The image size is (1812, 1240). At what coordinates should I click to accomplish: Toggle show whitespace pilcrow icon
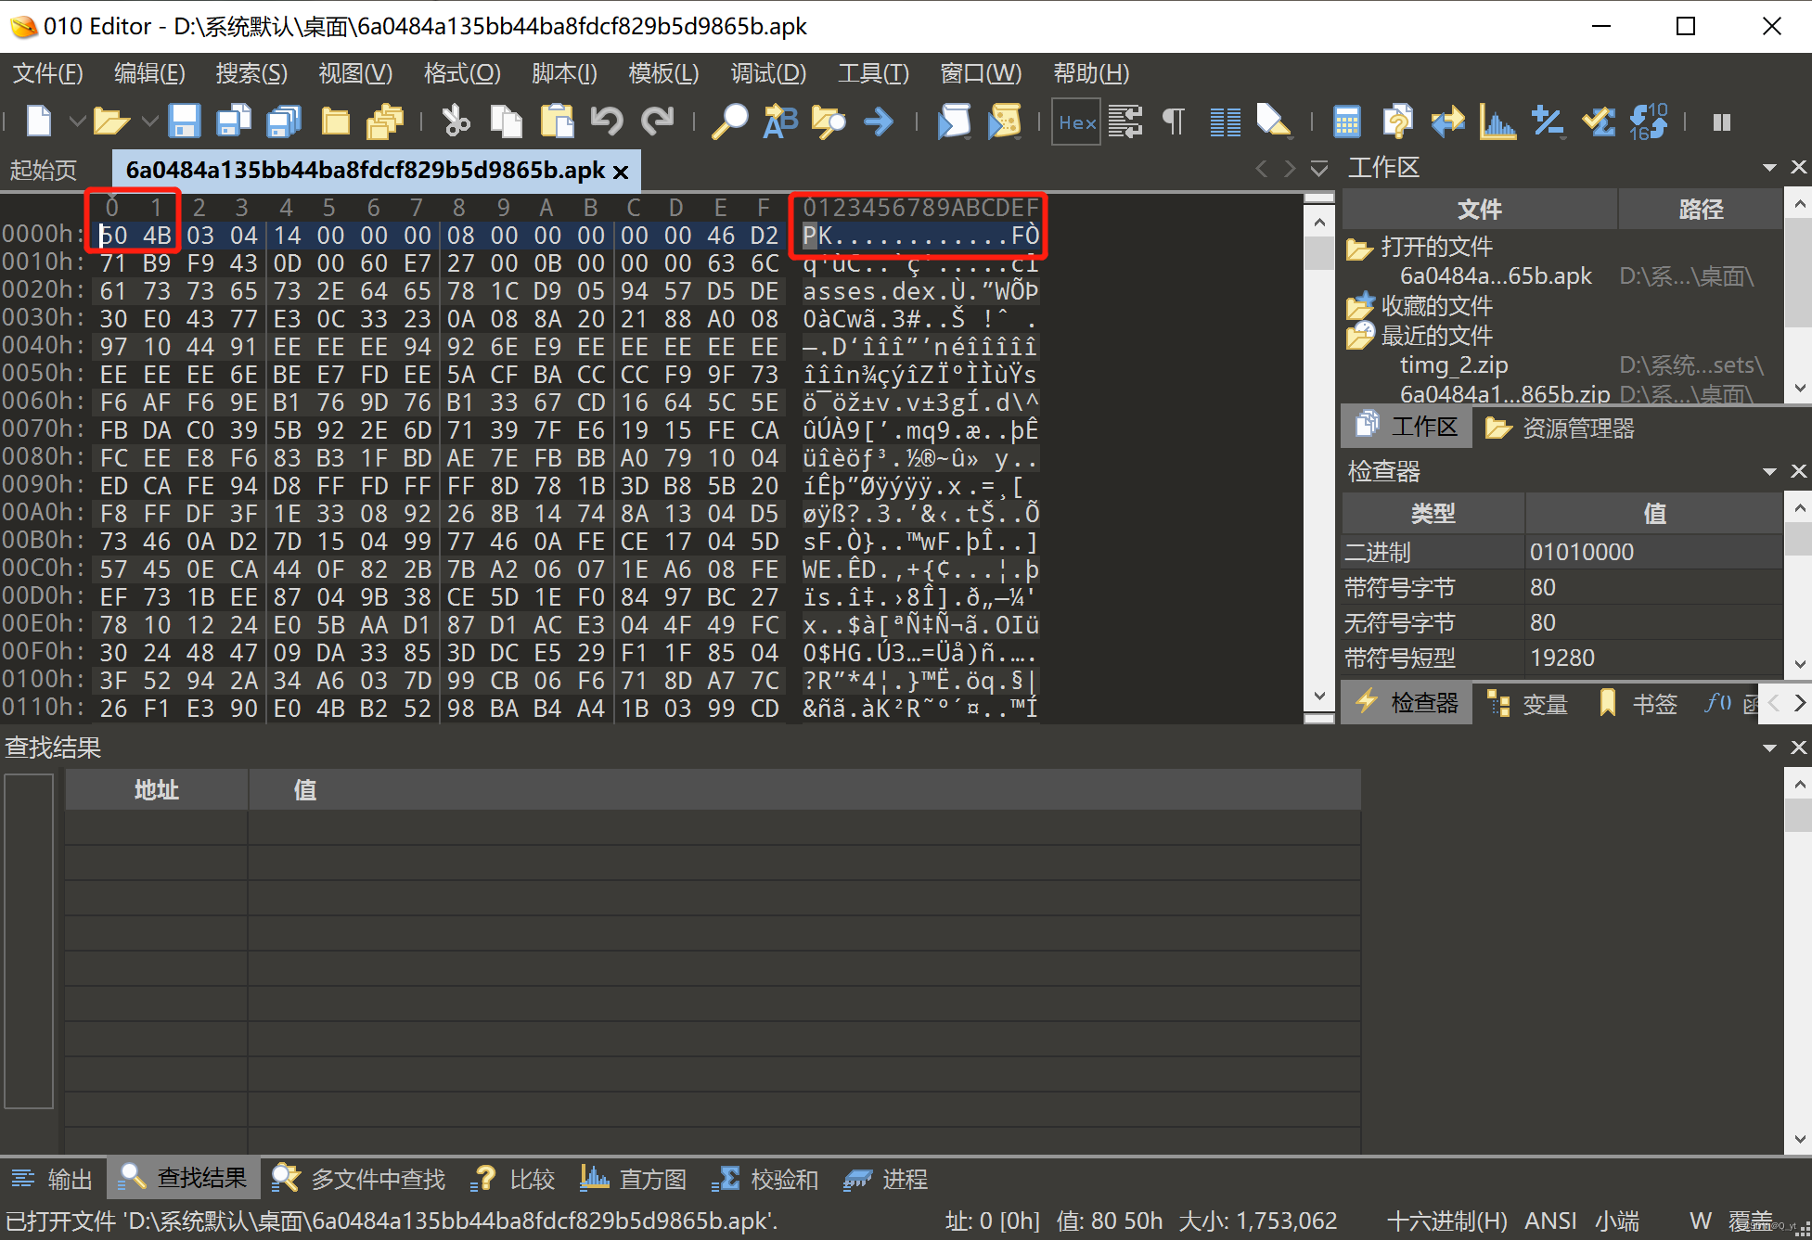click(x=1174, y=121)
